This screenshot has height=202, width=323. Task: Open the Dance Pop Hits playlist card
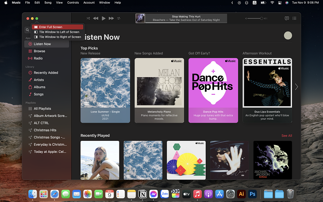(x=213, y=90)
